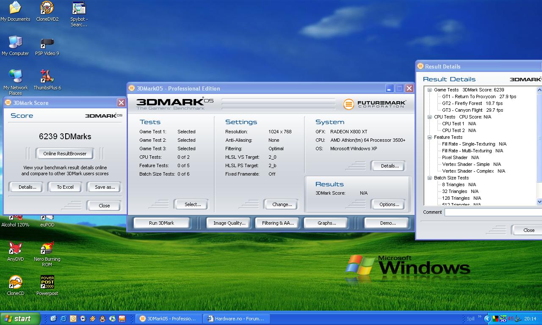Click the Spill toolbar label on taskbar
This screenshot has height=325, width=542.
(x=470, y=319)
